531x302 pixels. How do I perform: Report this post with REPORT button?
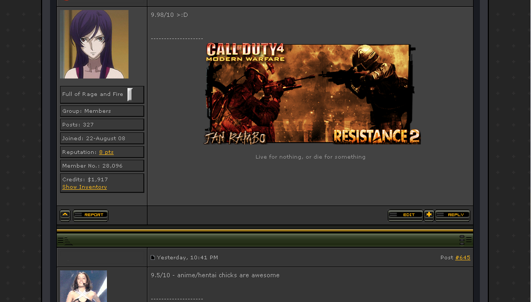click(x=91, y=215)
